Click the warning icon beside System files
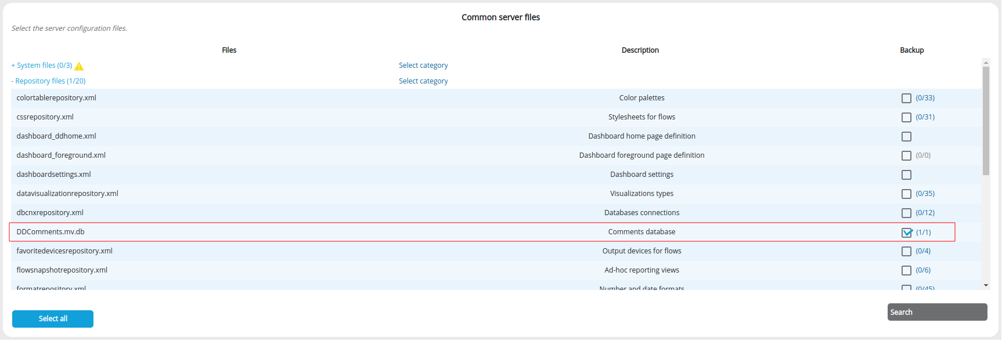The image size is (1002, 341). click(x=79, y=66)
